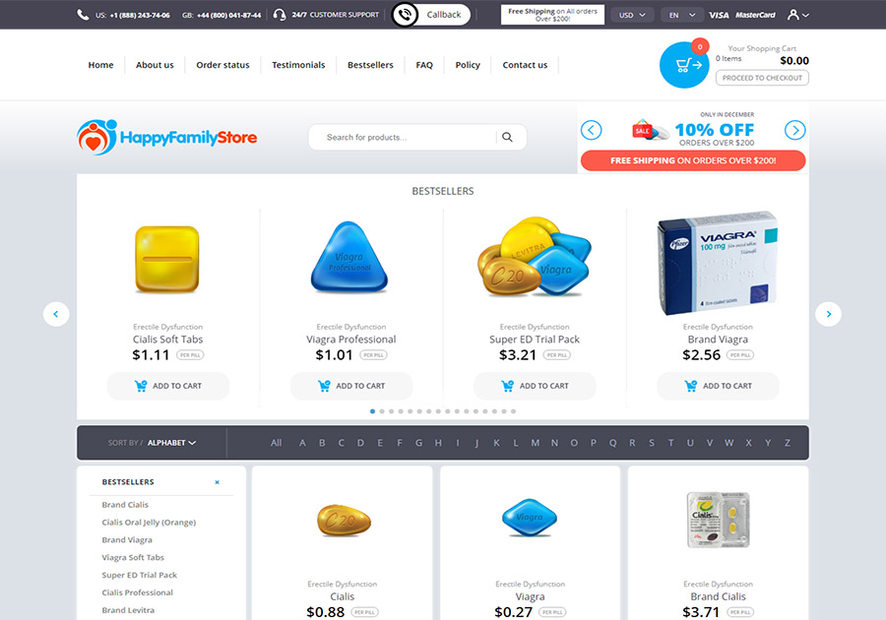This screenshot has width=886, height=620.
Task: Click the phone icon beside US number
Action: tap(83, 15)
